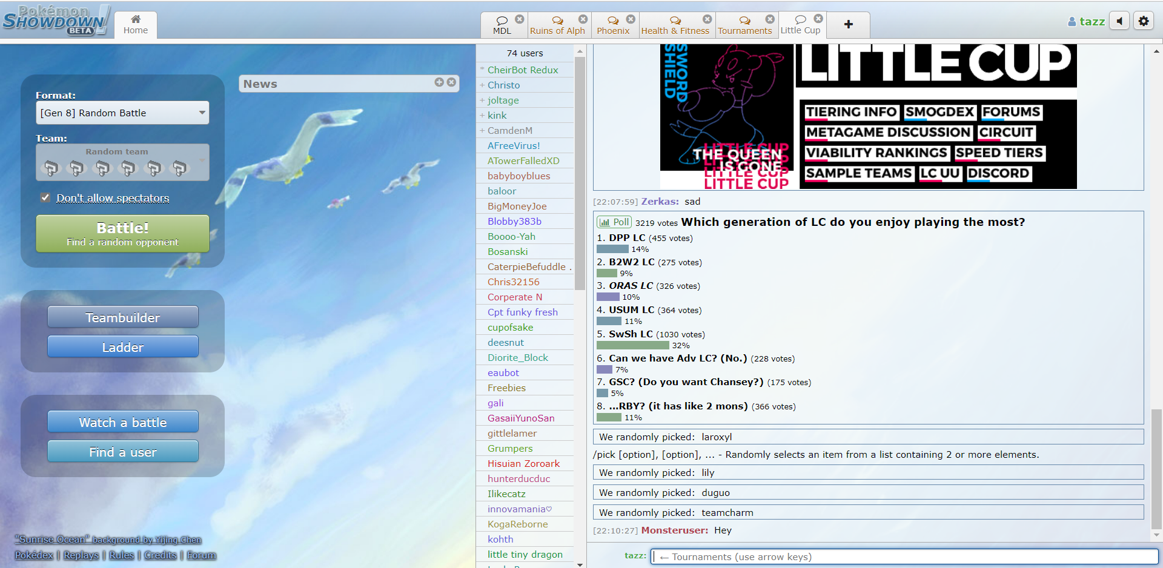The height and width of the screenshot is (568, 1163).
Task: Close the Tournaments room tab
Action: [x=770, y=19]
